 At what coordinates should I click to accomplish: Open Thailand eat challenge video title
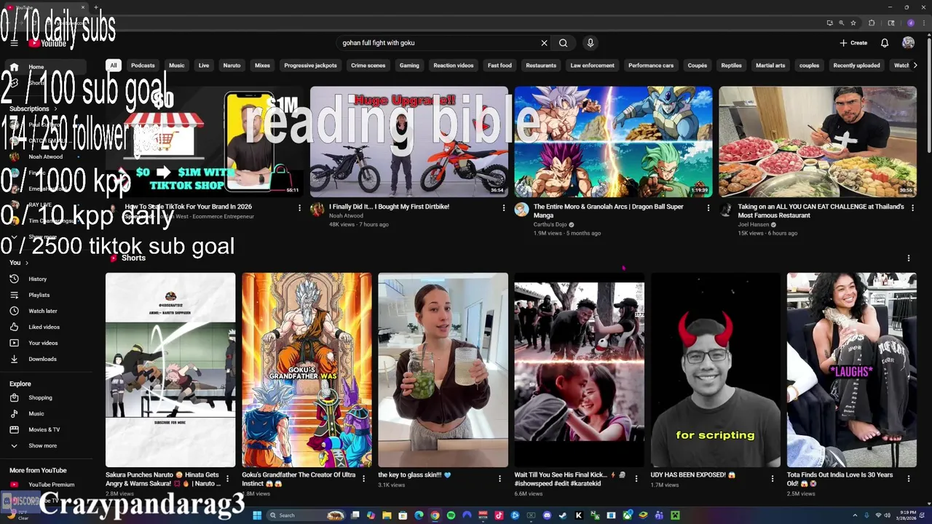pos(821,211)
